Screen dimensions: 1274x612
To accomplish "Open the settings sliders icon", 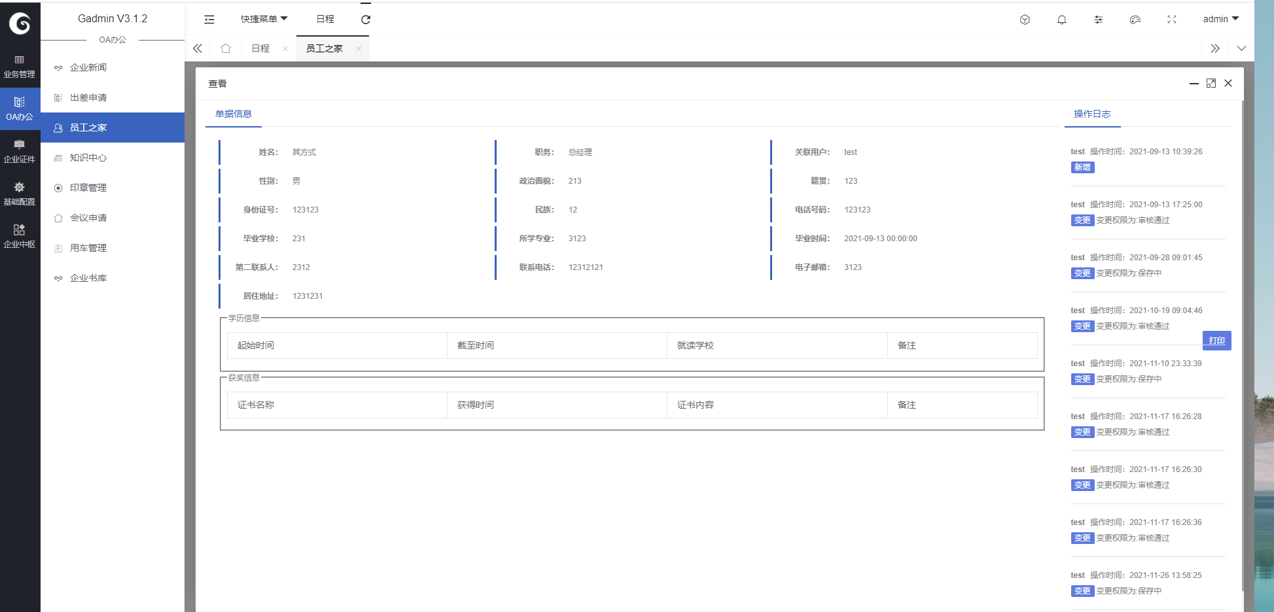I will (1098, 20).
